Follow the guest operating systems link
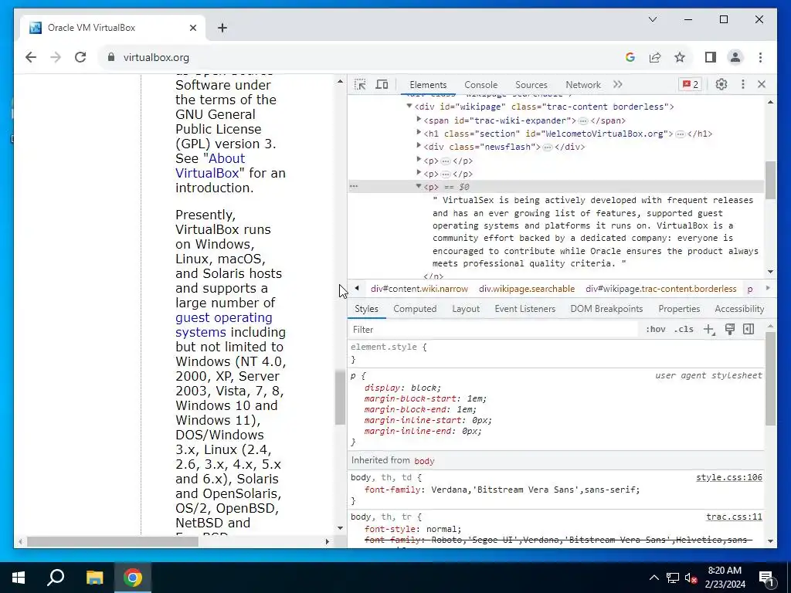 click(x=224, y=325)
